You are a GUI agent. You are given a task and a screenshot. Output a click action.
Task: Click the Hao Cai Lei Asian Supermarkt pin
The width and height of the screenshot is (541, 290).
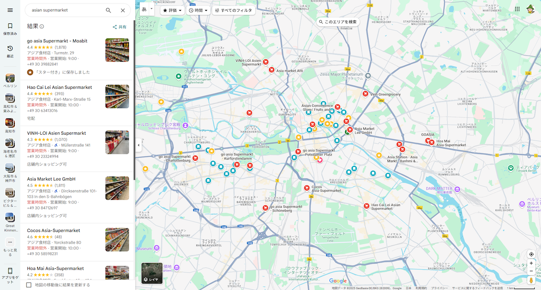(x=367, y=206)
